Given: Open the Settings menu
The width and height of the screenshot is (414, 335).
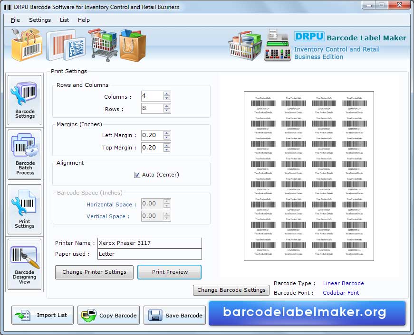Looking at the screenshot, I should pyautogui.click(x=40, y=20).
